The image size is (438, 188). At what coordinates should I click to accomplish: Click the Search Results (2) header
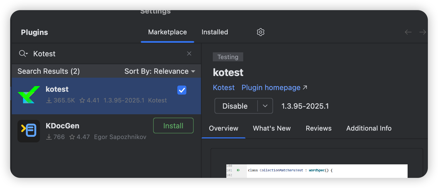click(x=49, y=71)
